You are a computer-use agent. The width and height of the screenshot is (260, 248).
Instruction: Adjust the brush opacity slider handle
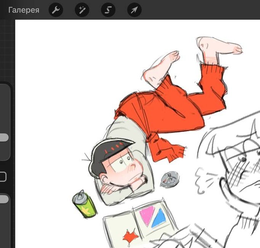pyautogui.click(x=4, y=199)
